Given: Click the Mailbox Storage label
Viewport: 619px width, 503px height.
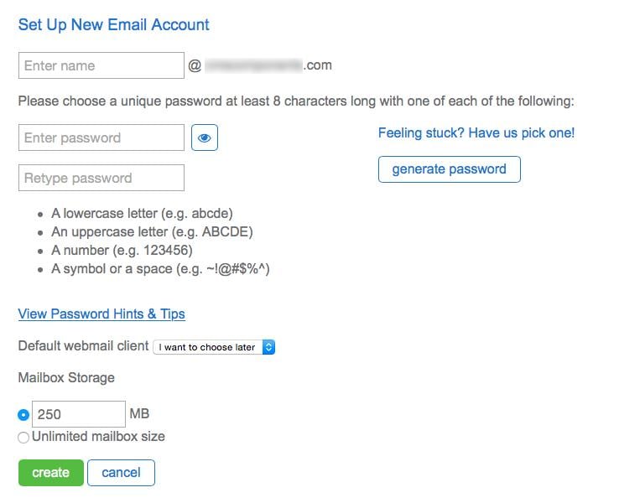Looking at the screenshot, I should pos(66,377).
